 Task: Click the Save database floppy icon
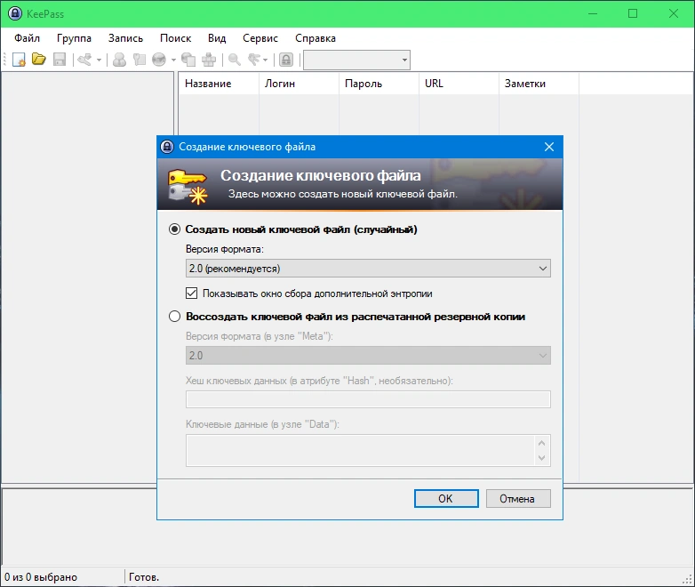pyautogui.click(x=60, y=60)
